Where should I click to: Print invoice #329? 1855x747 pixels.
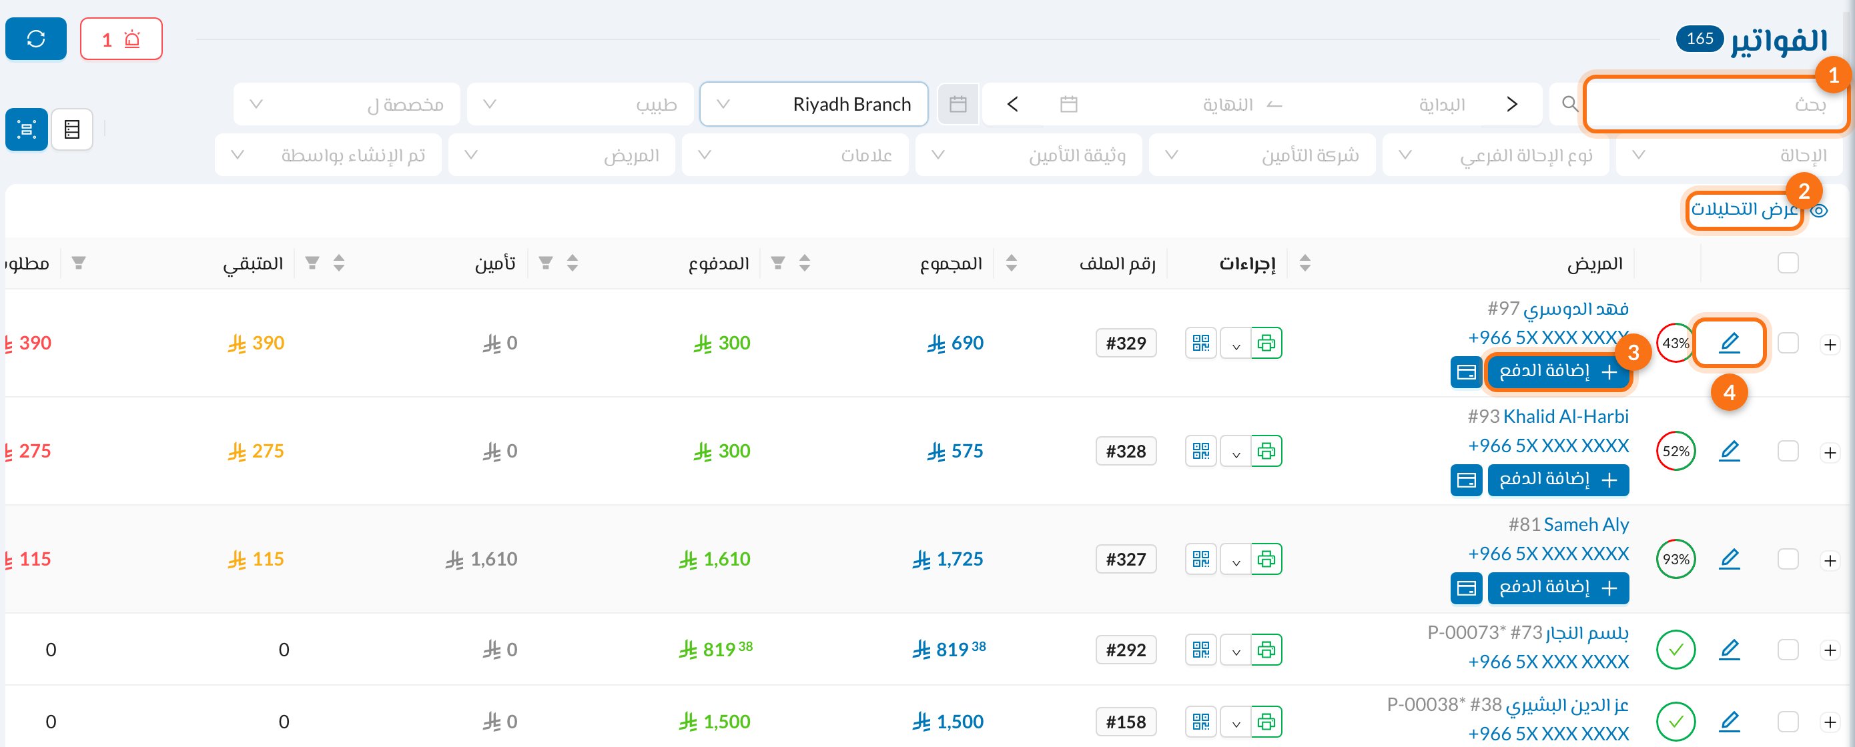pyautogui.click(x=1266, y=343)
